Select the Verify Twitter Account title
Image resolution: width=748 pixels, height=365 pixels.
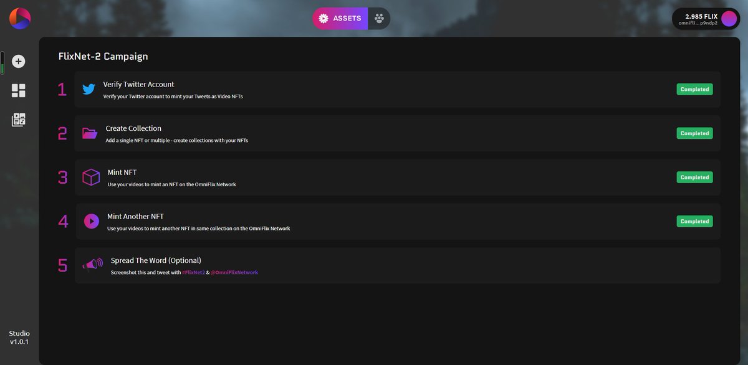click(139, 84)
